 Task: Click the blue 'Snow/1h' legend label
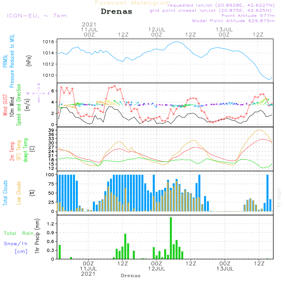(x=16, y=244)
